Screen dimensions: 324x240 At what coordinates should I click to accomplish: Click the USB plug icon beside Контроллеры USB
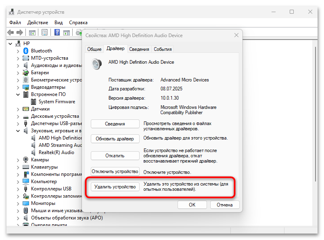26,189
